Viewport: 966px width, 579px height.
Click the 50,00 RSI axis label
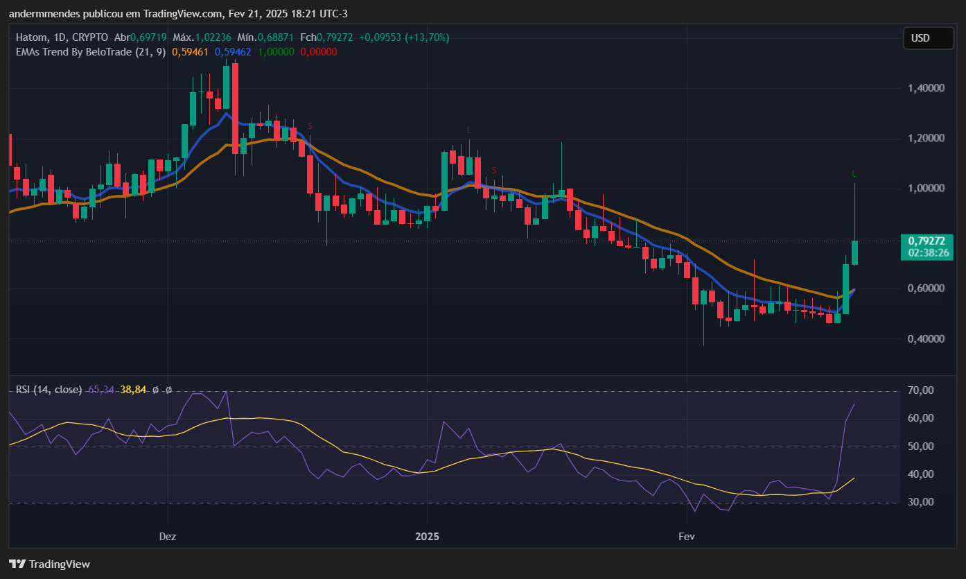(x=920, y=446)
